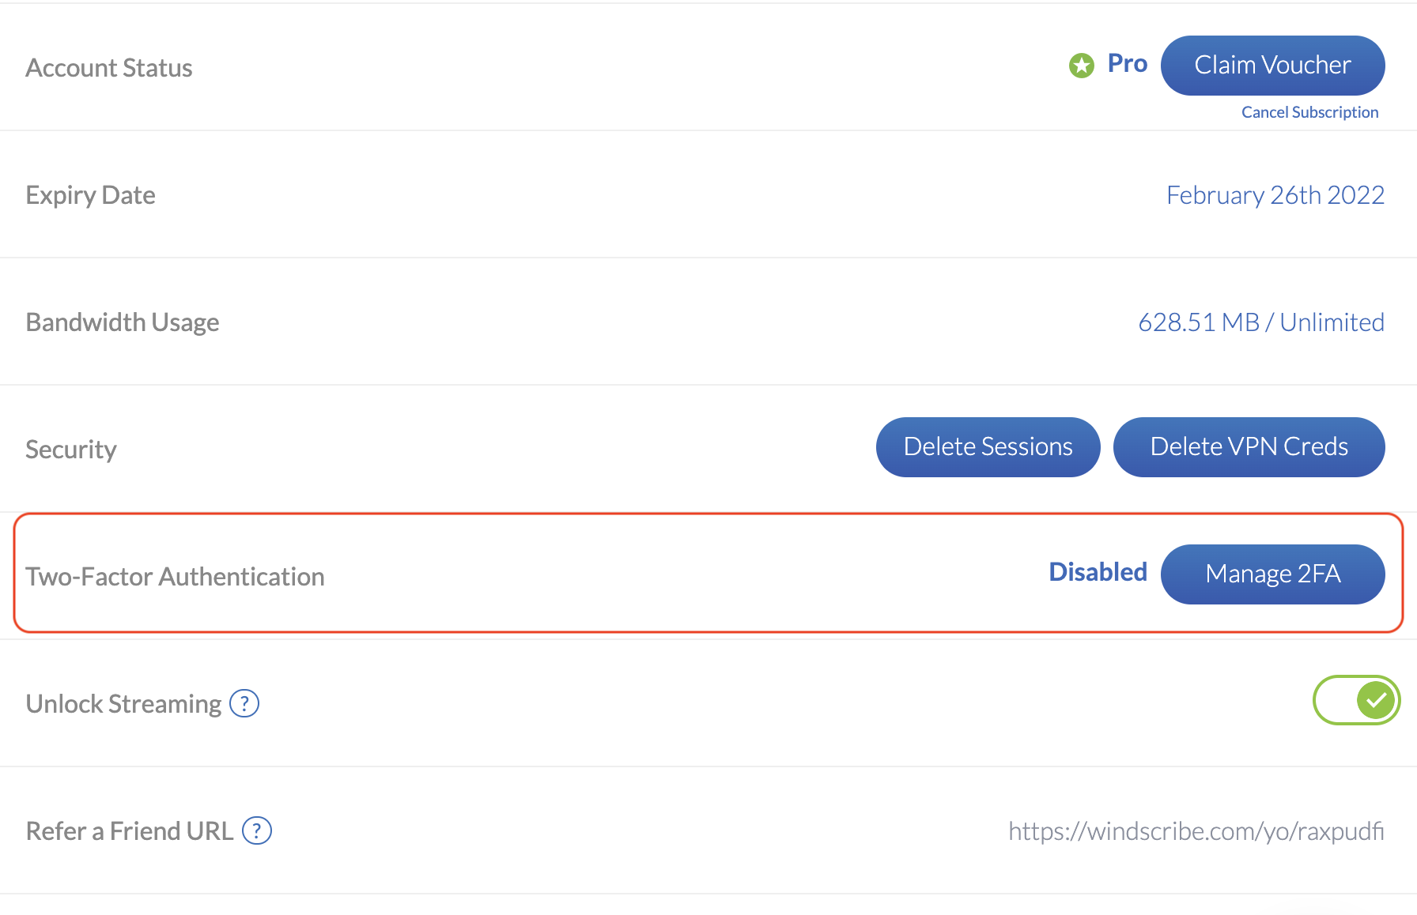
Task: Click the Account Status row label
Action: [109, 68]
